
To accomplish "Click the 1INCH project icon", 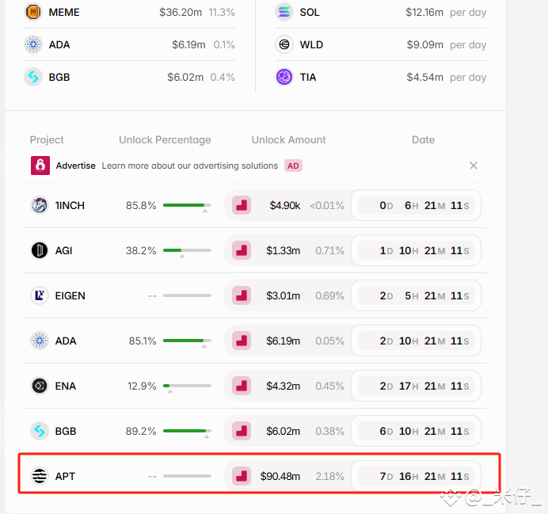I will 40,205.
